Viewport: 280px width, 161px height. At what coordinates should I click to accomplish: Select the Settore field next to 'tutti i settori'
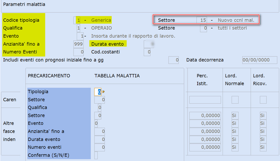click(204, 28)
